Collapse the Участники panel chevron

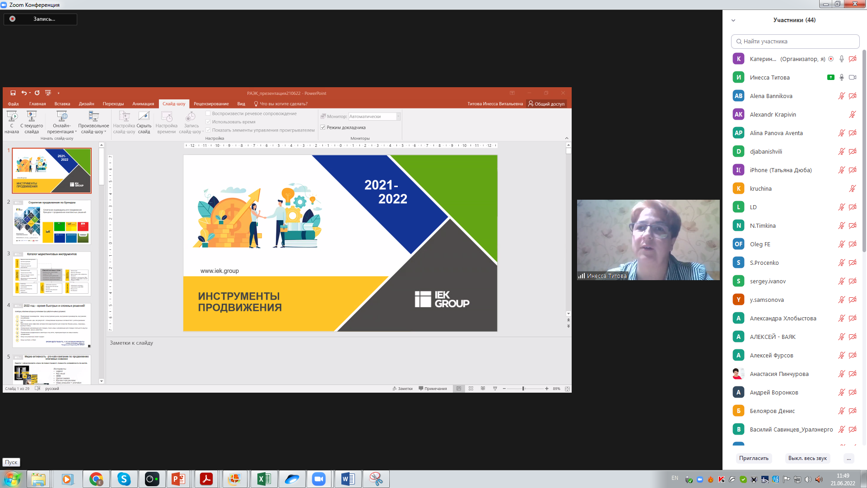[733, 20]
